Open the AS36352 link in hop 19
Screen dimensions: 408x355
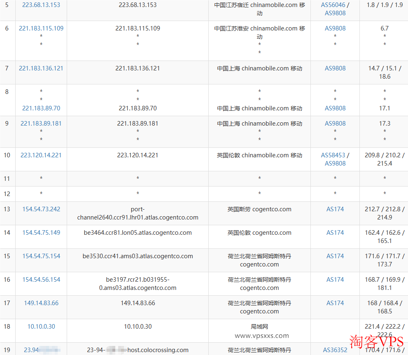335,350
